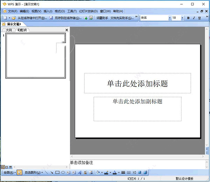Select the Ellipse shape tool
Screen dimensions: 210x182
pyautogui.click(x=63, y=173)
